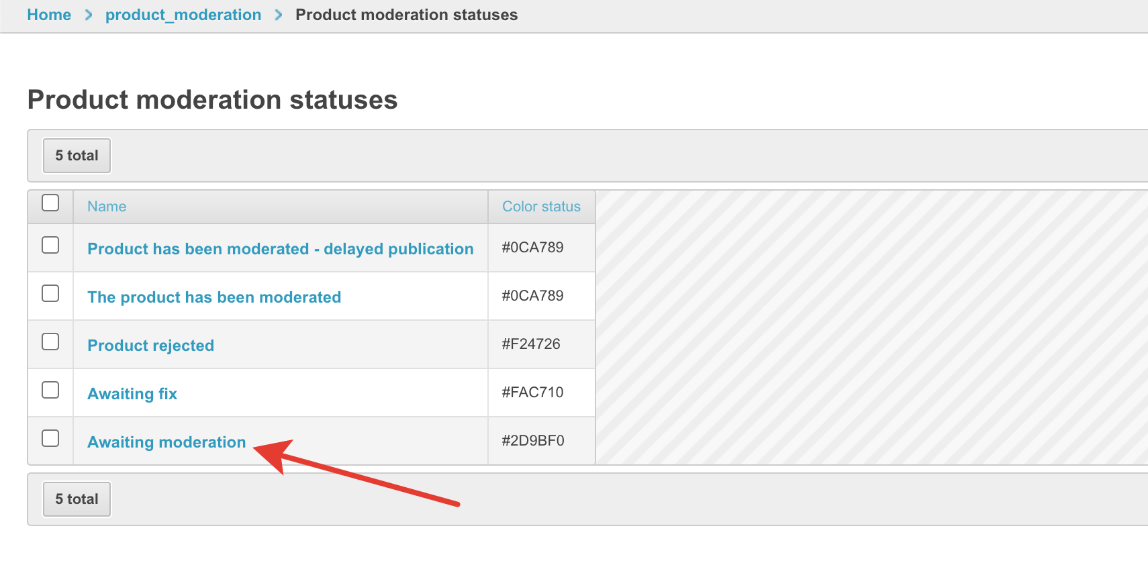Open the 'Product rejected' status
Viewport: 1148px width, 565px height.
[150, 346]
